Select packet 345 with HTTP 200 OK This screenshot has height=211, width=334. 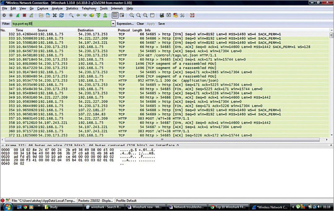click(93, 80)
